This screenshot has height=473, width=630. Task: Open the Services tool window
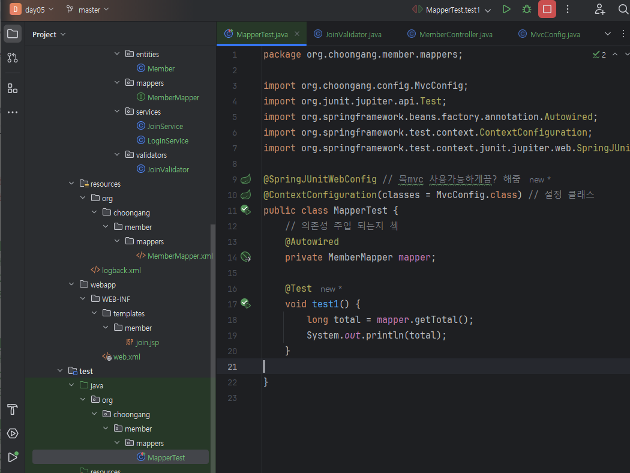13,433
